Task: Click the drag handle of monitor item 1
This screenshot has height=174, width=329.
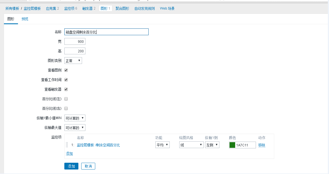Action: [67, 145]
